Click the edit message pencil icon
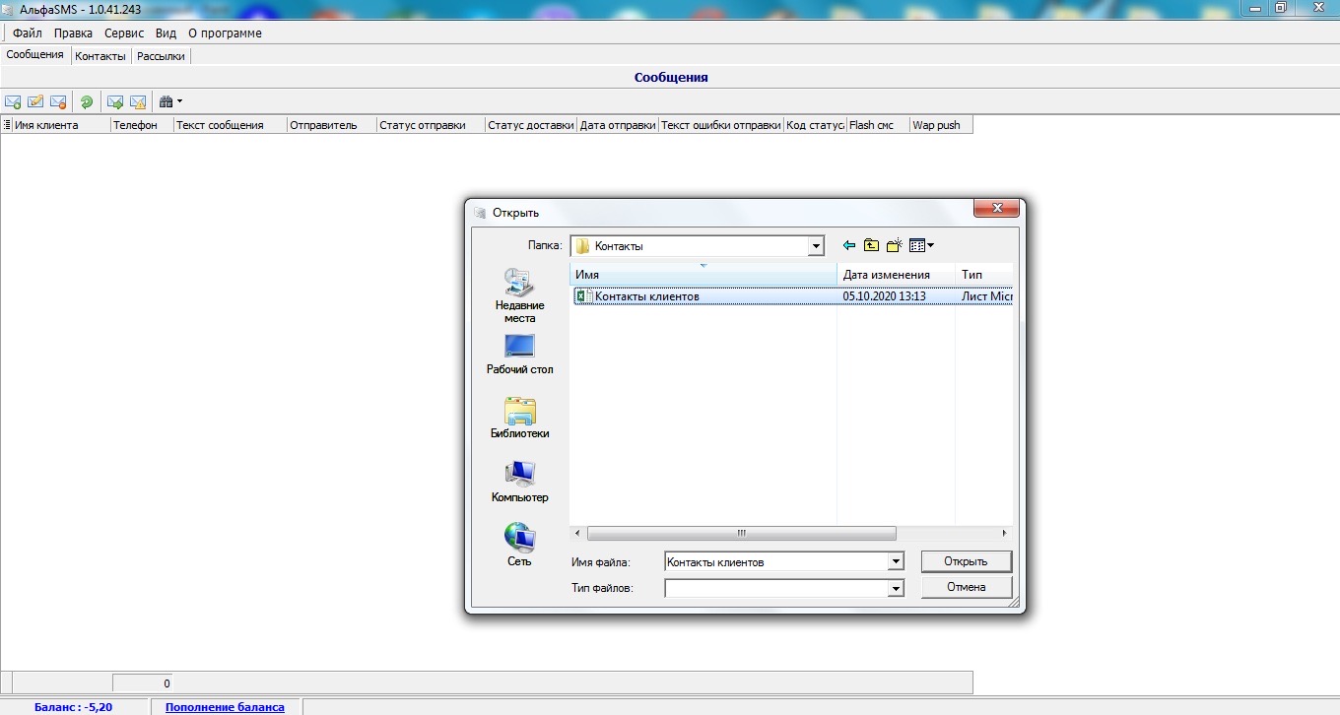 [35, 101]
